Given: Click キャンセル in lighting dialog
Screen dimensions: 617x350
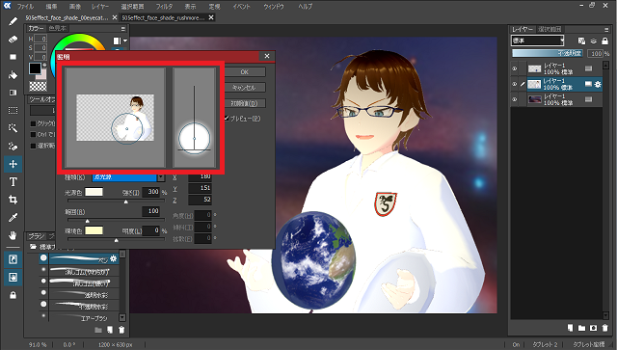Looking at the screenshot, I should (244, 88).
